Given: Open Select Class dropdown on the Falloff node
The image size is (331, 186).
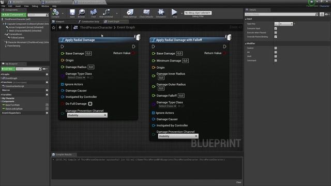Looking at the screenshot, I should [x=168, y=106].
